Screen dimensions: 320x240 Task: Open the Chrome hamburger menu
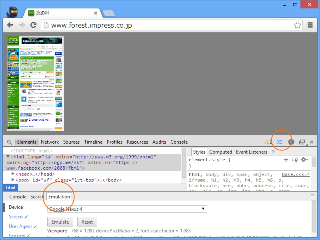[310, 25]
